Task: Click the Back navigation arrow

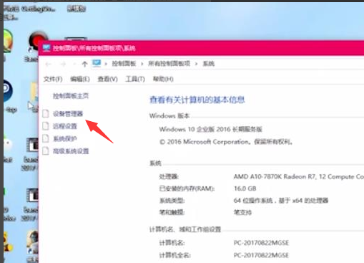Action: click(x=49, y=64)
